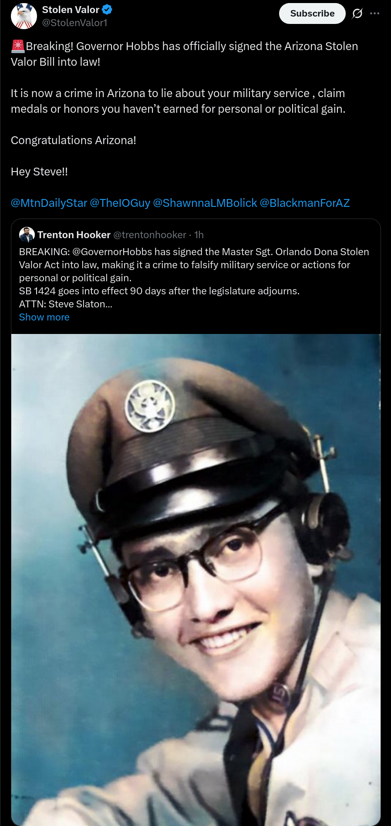This screenshot has width=391, height=826.
Task: Open the @TheIOGuy mention
Action: (120, 203)
